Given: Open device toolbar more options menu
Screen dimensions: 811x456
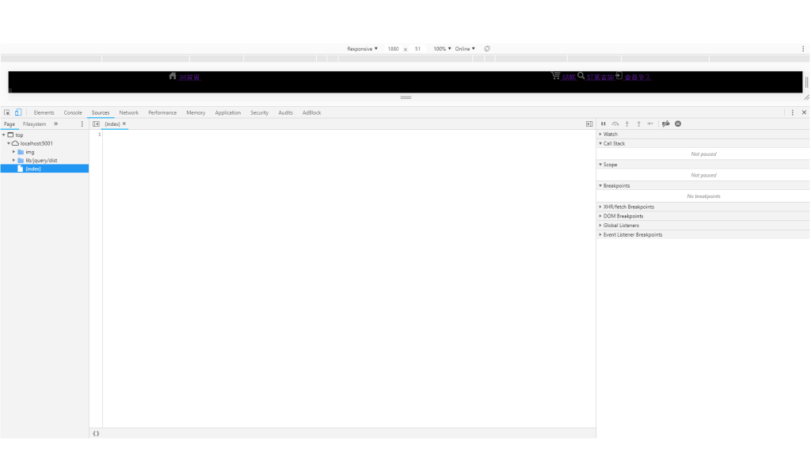Looking at the screenshot, I should 803,48.
